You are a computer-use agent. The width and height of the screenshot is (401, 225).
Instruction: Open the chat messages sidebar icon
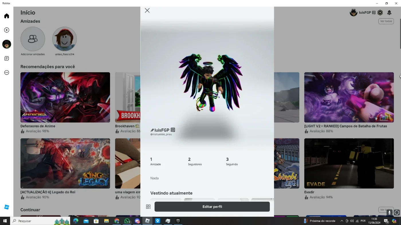tap(7, 59)
